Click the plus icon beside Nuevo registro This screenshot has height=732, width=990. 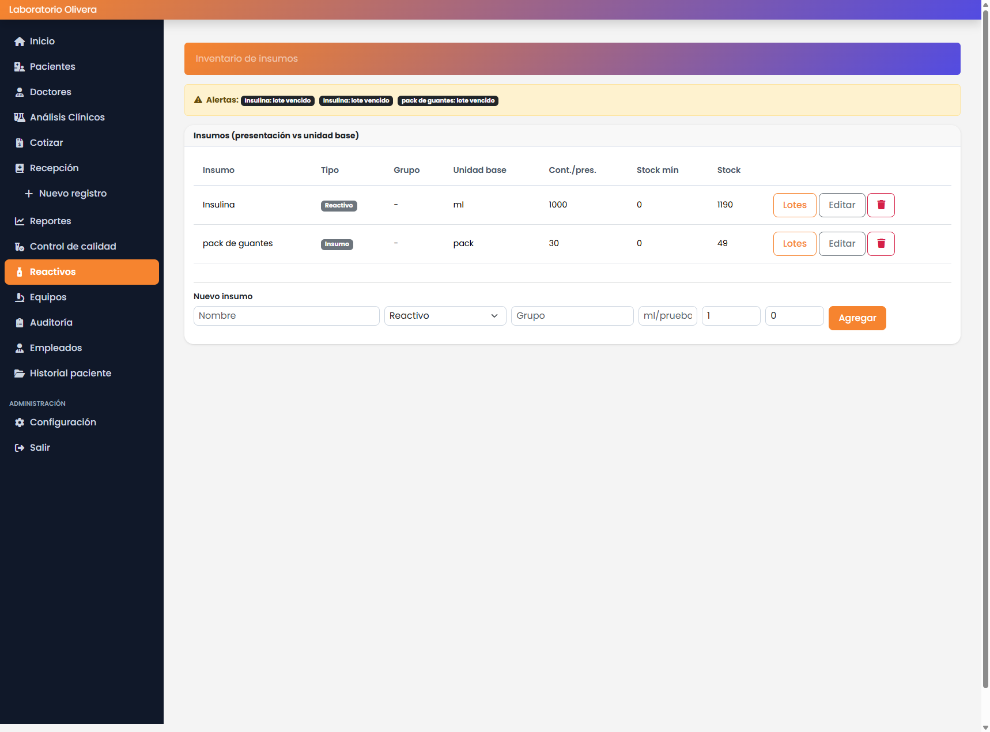click(x=29, y=194)
